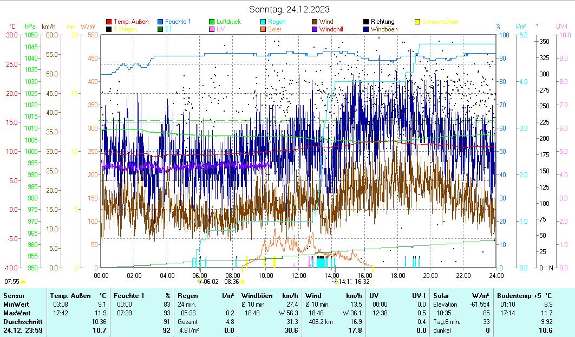The height and width of the screenshot is (337, 575).
Task: Click the chart title Sonntag, 24.12.2023
Action: point(289,9)
